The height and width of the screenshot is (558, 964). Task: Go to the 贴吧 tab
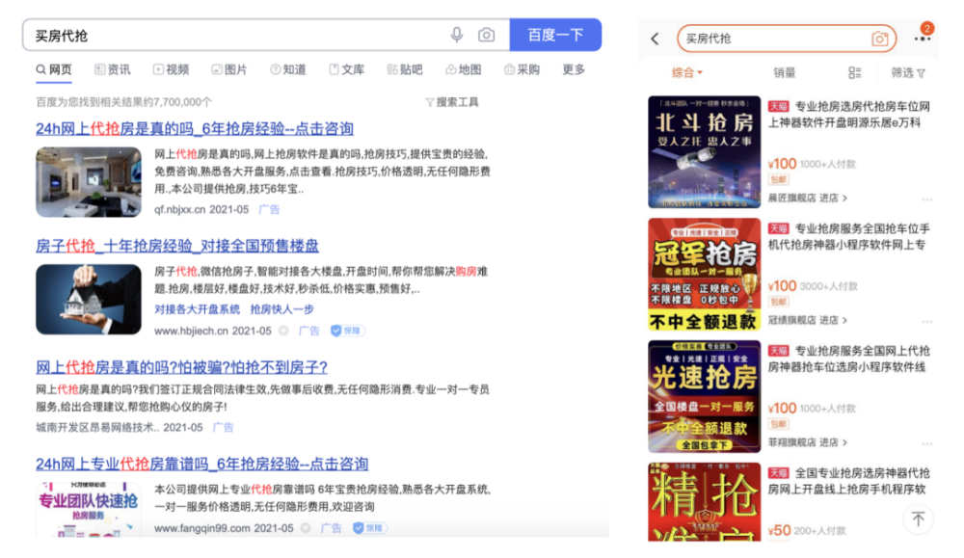(x=405, y=69)
